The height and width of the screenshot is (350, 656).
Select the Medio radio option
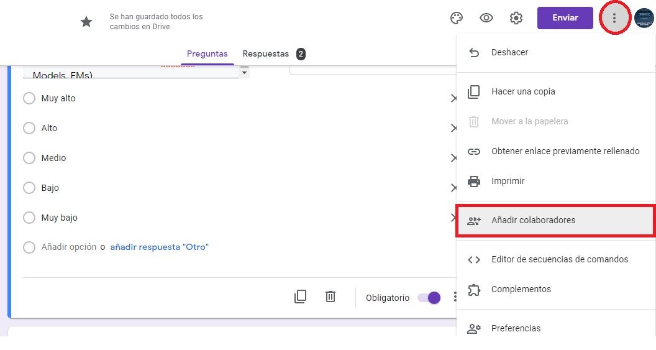(29, 158)
